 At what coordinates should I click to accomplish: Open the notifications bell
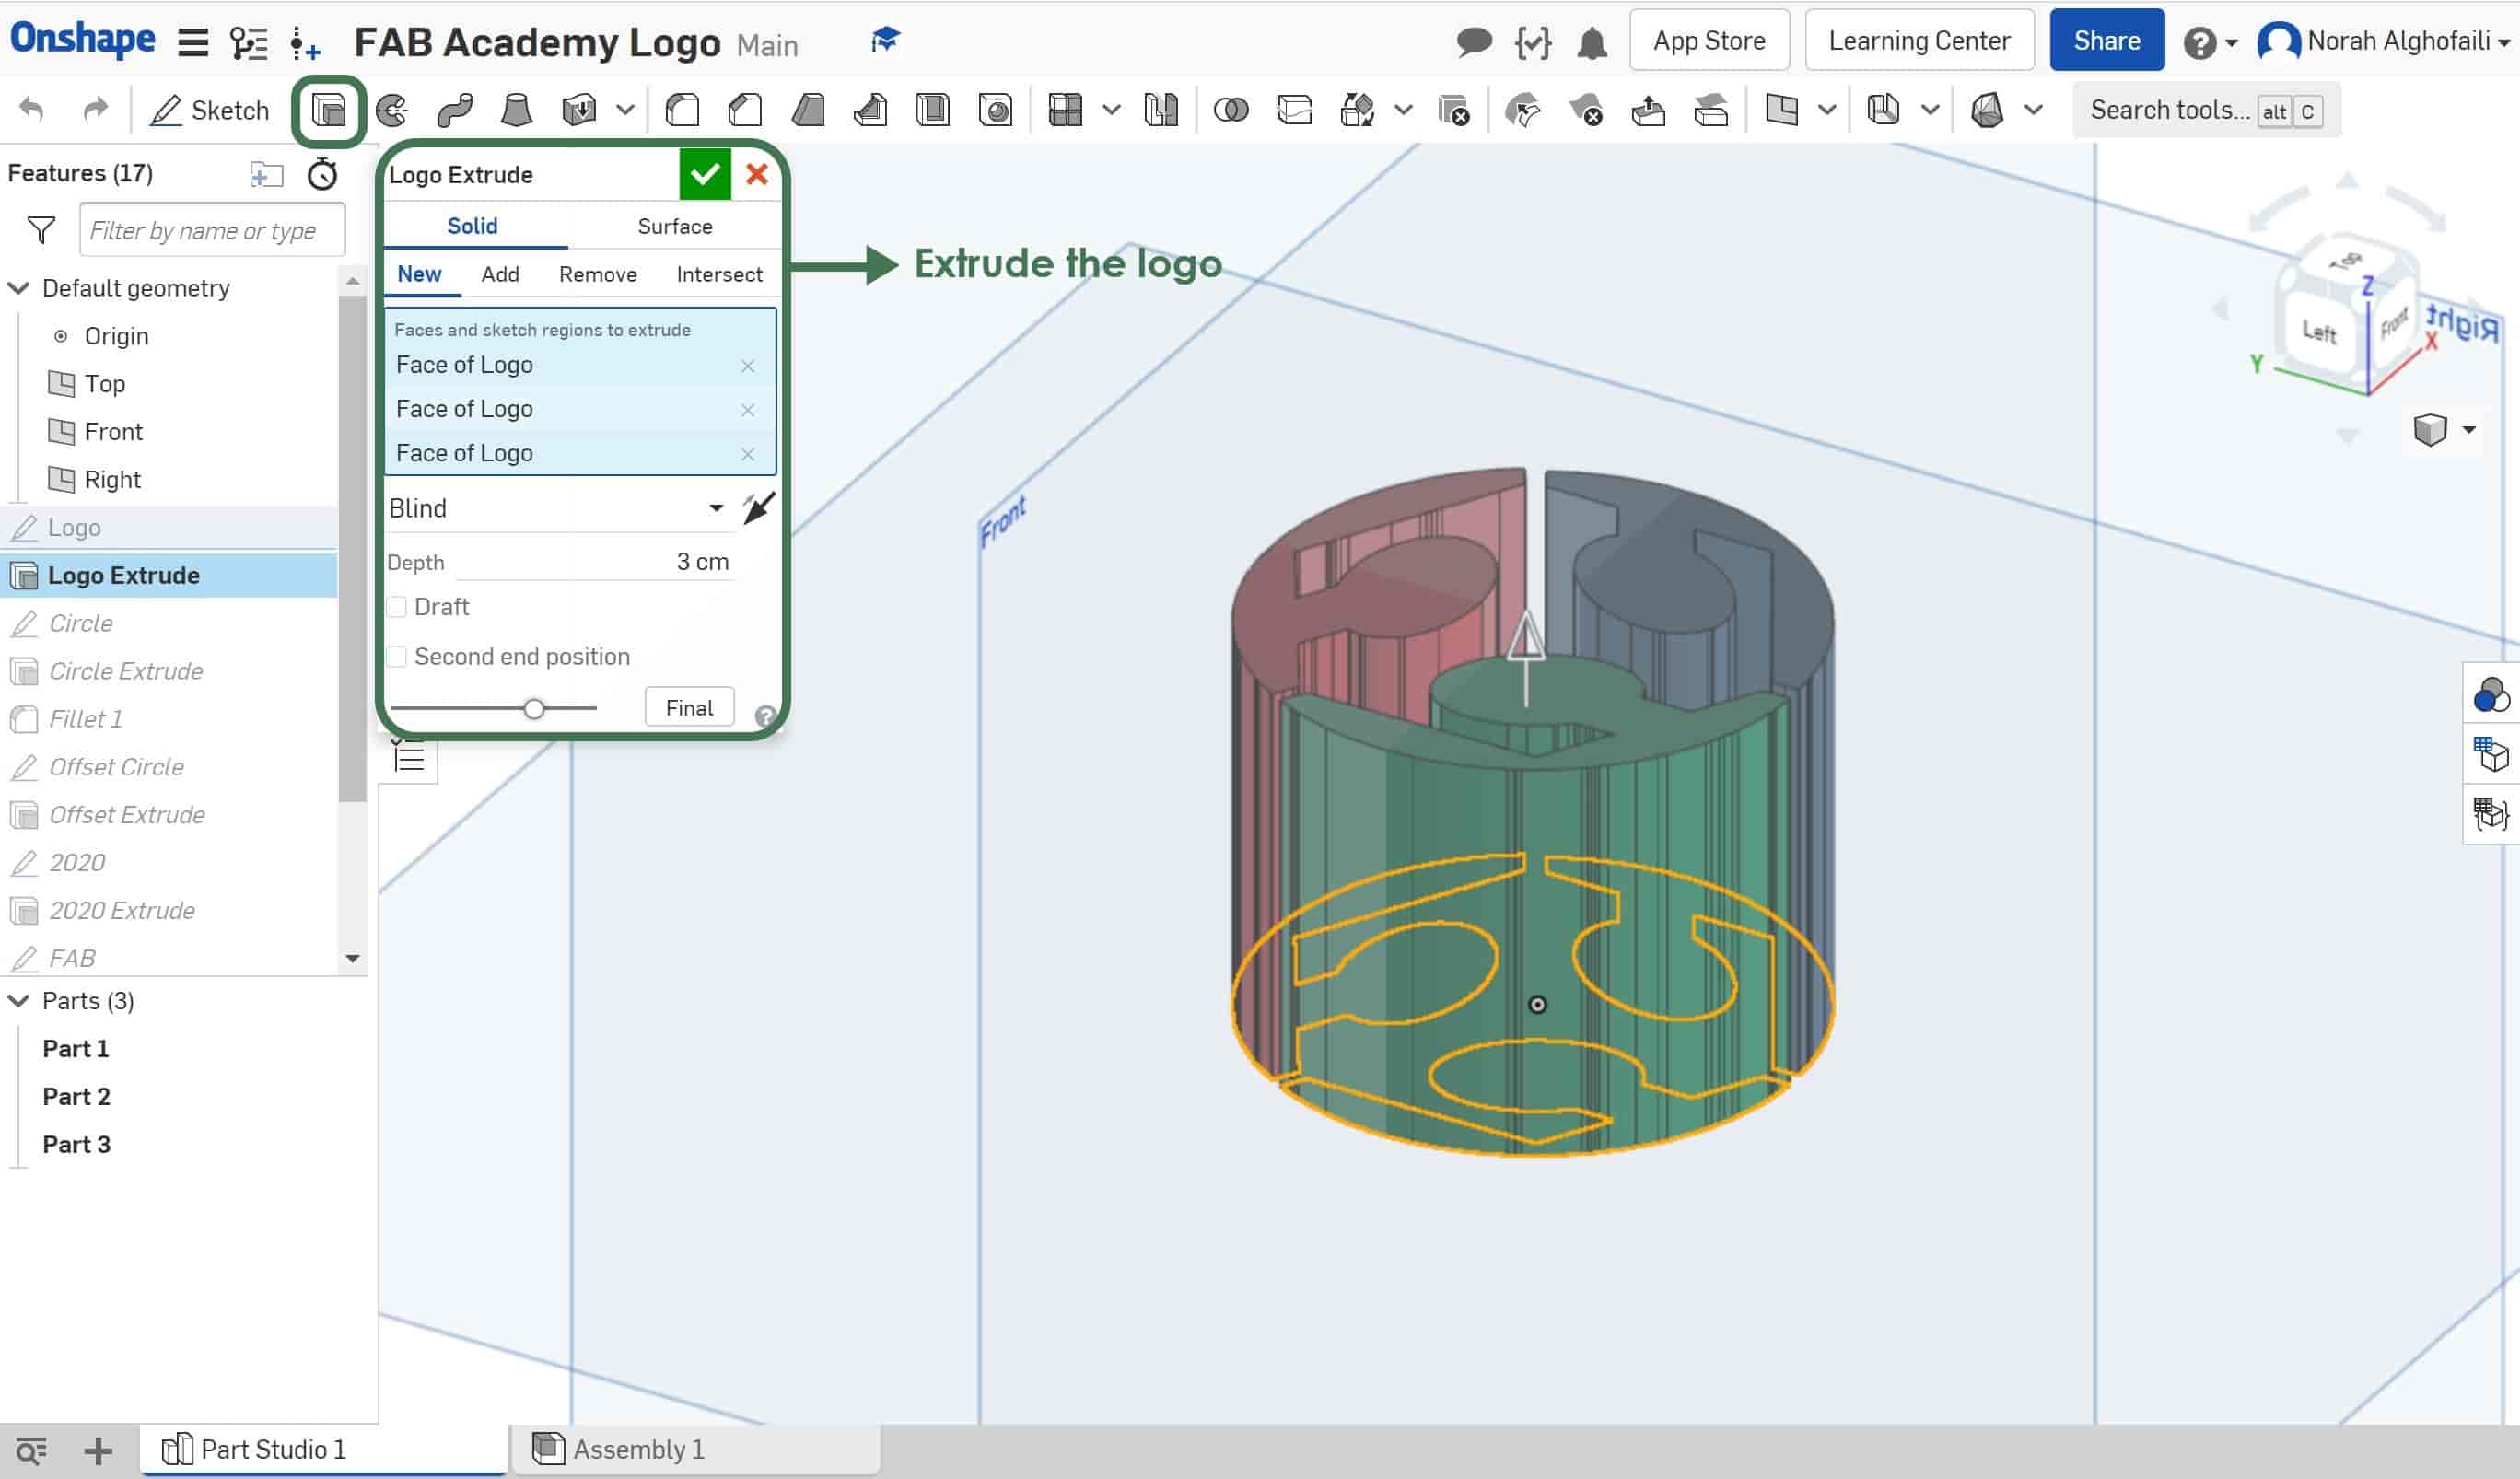1592,42
